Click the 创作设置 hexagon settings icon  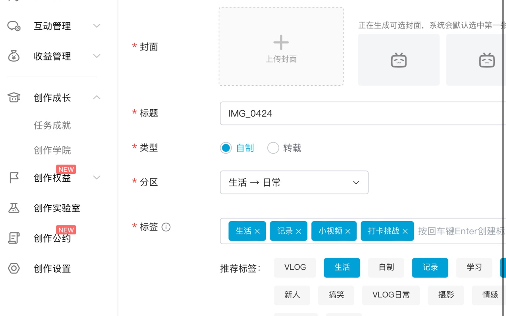coord(14,268)
